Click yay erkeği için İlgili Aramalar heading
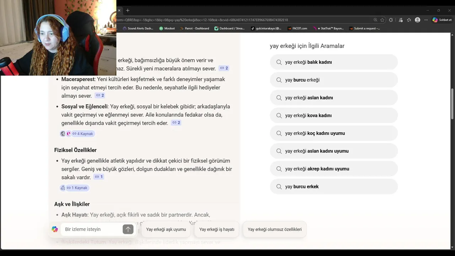The image size is (455, 256). (307, 46)
